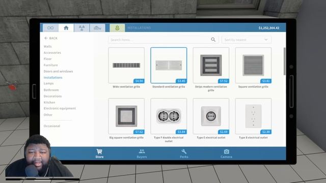Click the $4.94 price tag
The image size is (326, 183).
[139, 81]
